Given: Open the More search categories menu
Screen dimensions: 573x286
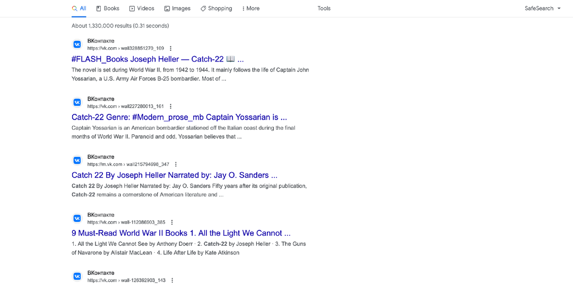Looking at the screenshot, I should click(x=250, y=8).
